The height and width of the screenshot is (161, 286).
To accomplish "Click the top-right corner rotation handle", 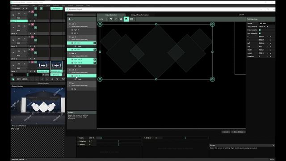I will tap(212, 24).
